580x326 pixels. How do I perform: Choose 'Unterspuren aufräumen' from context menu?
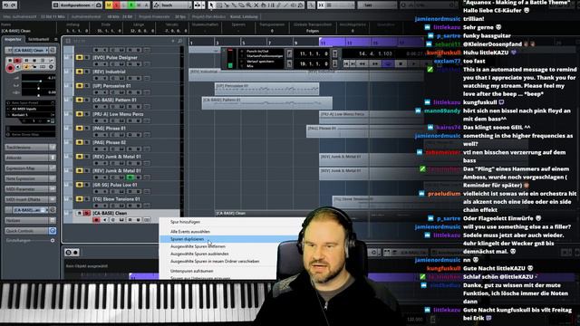click(191, 271)
